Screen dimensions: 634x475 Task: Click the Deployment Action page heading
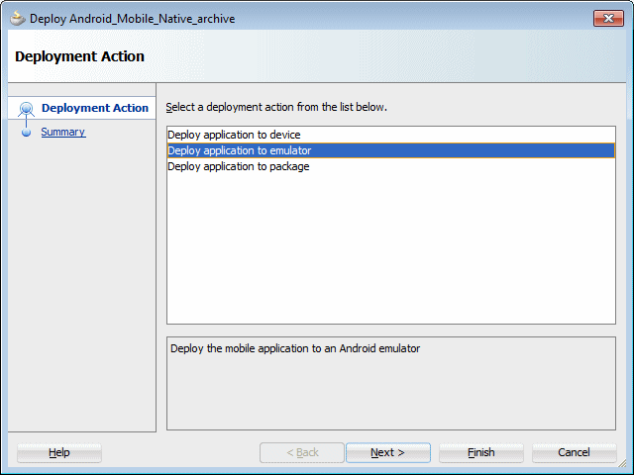click(80, 56)
